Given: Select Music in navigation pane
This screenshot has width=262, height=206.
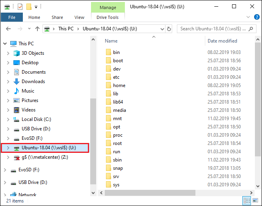Looking at the screenshot, I should click(x=28, y=91).
